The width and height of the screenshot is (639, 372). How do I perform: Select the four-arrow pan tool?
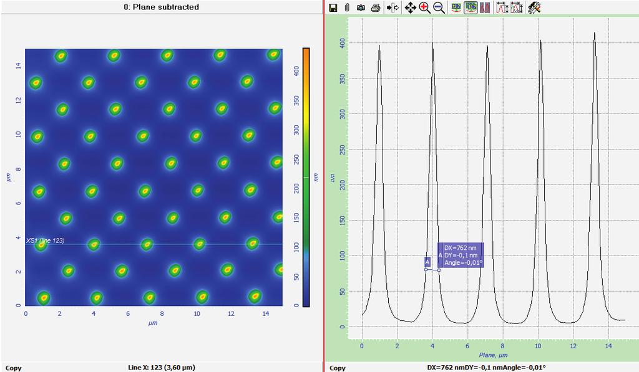411,7
